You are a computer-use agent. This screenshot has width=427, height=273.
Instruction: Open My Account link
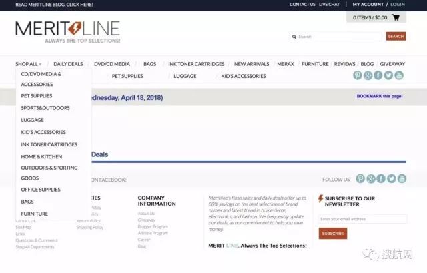click(368, 5)
